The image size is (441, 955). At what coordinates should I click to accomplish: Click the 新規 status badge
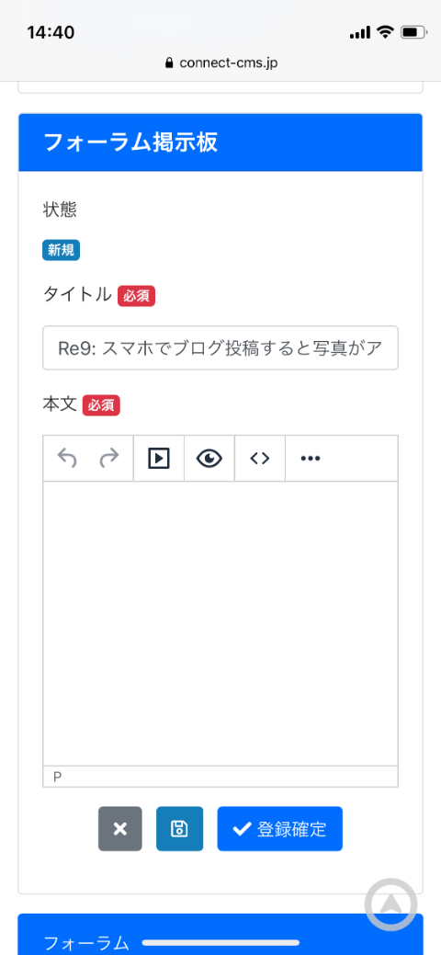tap(61, 250)
